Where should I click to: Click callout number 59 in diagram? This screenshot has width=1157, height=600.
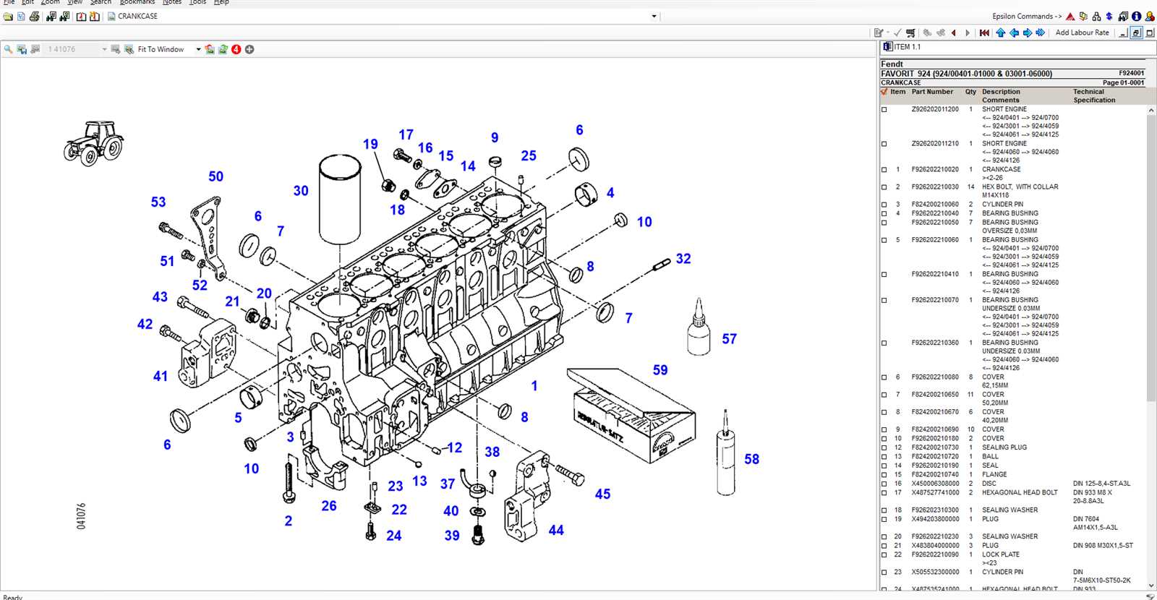pos(660,370)
